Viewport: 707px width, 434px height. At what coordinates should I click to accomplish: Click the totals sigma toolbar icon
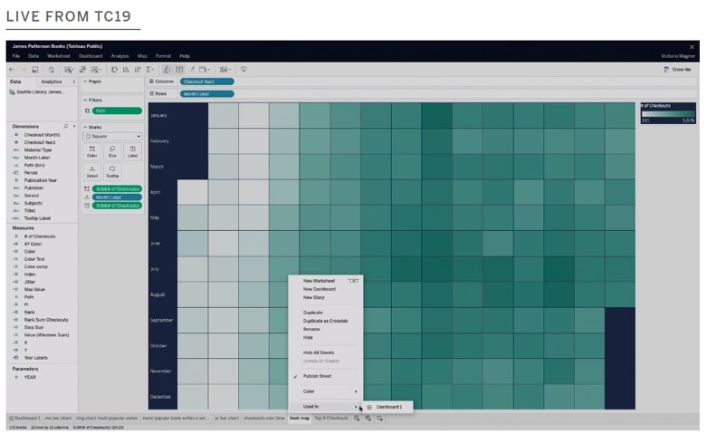pos(149,70)
